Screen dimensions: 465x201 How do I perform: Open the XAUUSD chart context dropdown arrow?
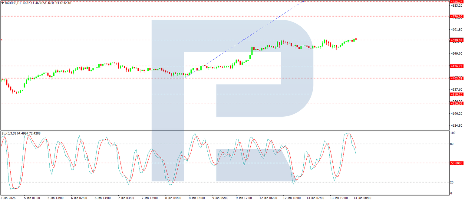click(x=3, y=2)
